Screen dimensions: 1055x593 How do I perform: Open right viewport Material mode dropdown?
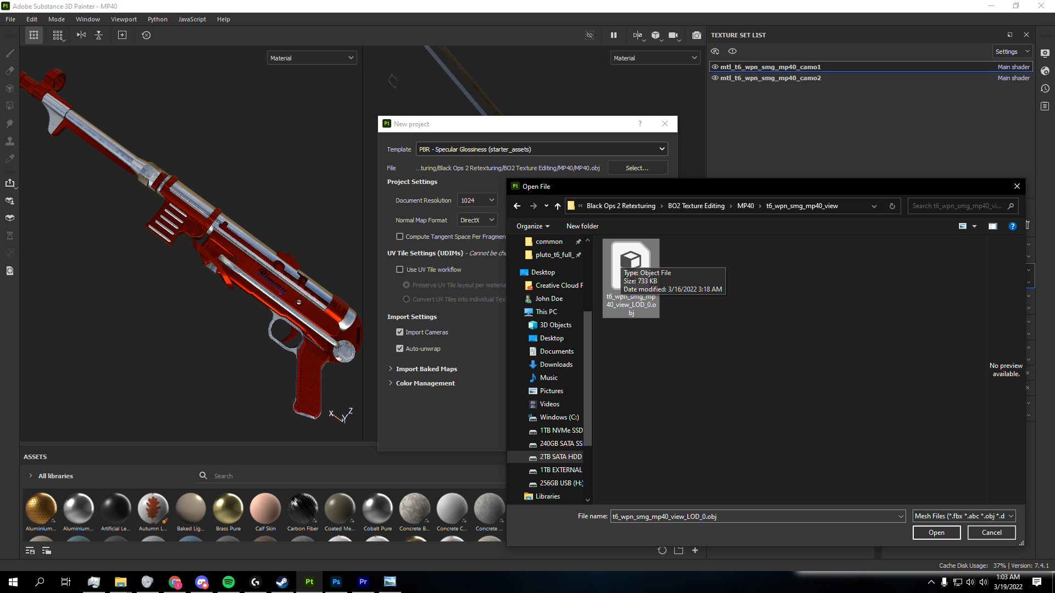point(655,58)
